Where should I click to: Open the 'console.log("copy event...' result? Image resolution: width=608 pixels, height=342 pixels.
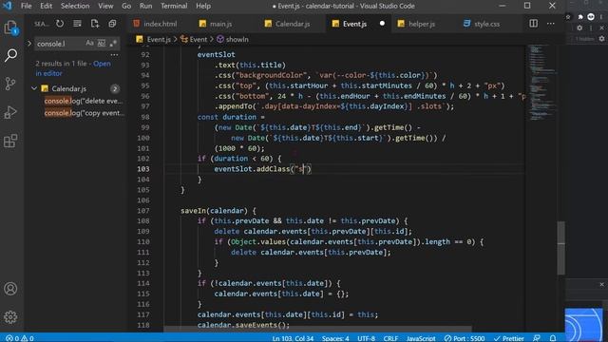[x=85, y=113]
